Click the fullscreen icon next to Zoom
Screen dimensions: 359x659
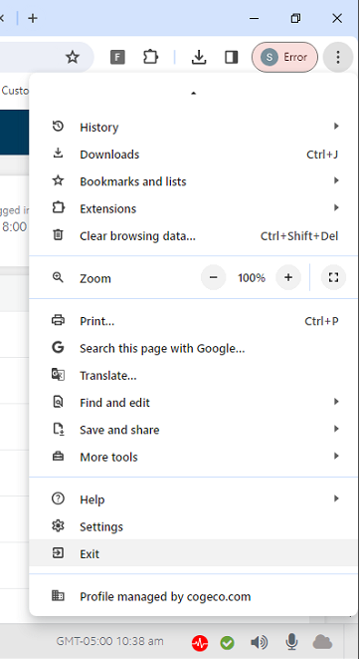(333, 277)
